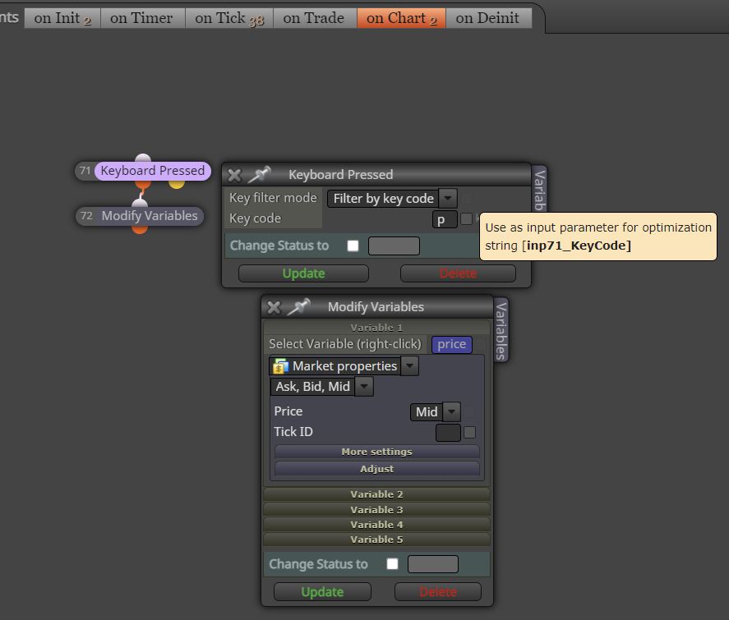Click the price variable tag
This screenshot has width=729, height=620.
tap(451, 345)
